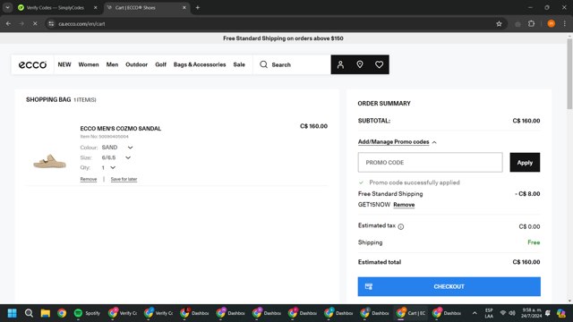573x322 pixels.
Task: Save the sandal for later
Action: click(x=124, y=179)
